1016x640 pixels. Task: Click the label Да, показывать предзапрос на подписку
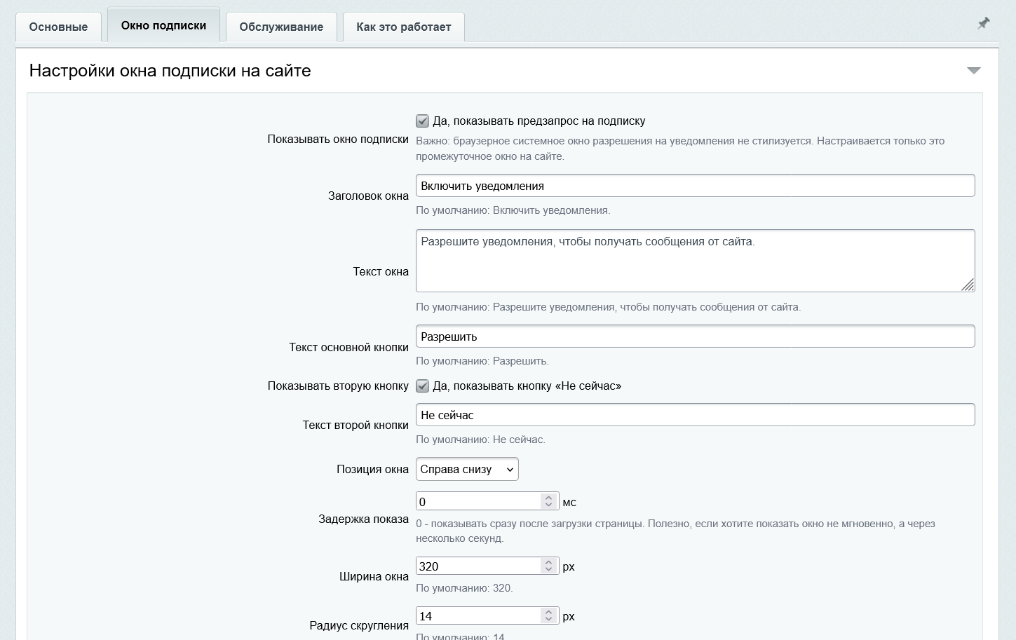click(539, 121)
